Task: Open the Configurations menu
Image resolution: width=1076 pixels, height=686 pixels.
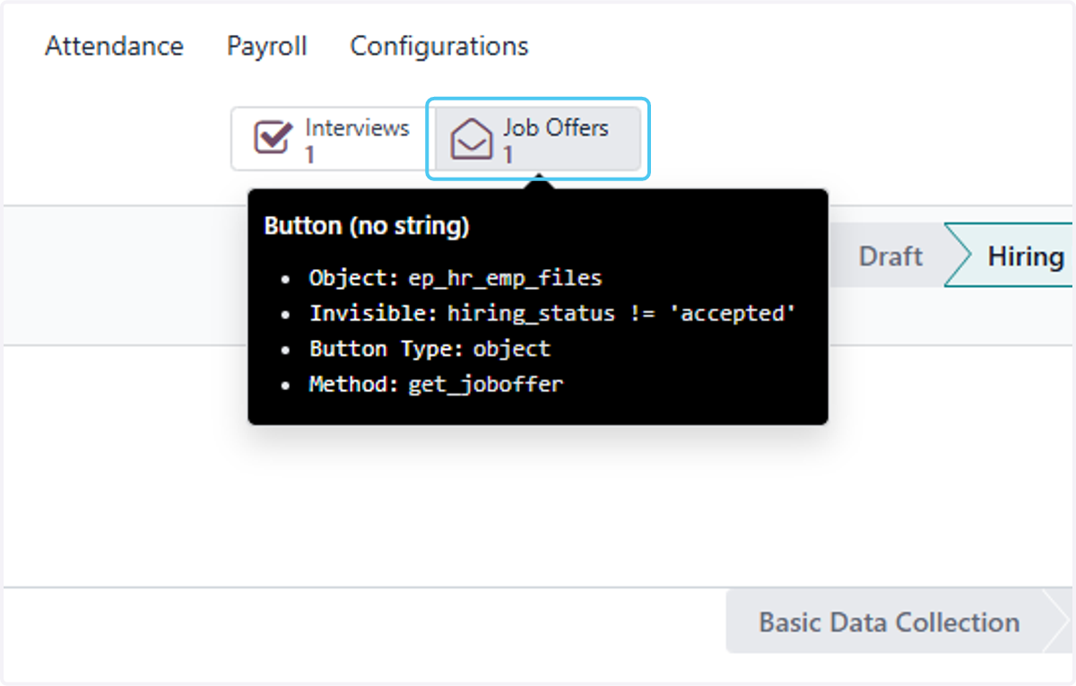Action: [x=439, y=46]
